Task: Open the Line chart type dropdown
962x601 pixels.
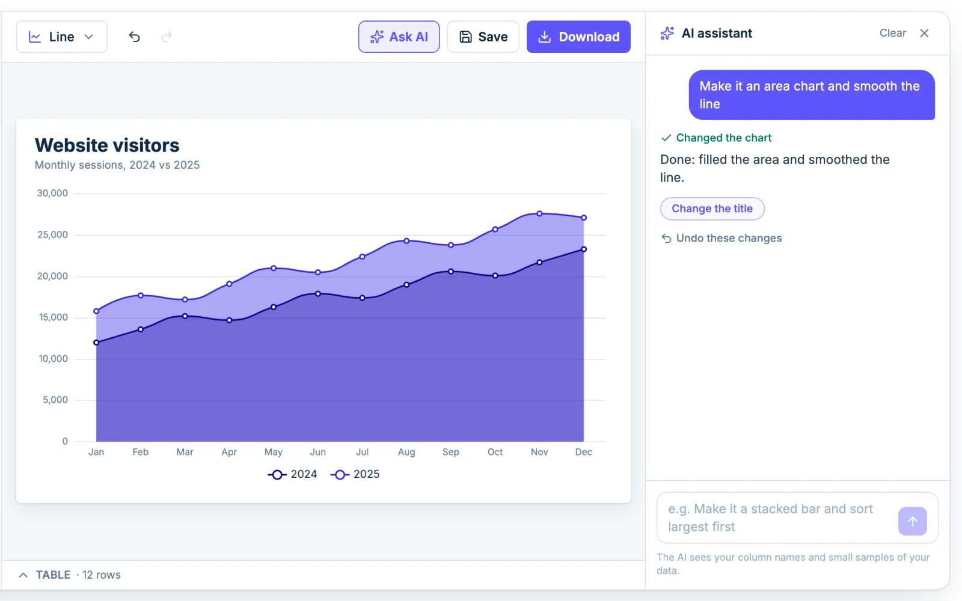Action: (x=62, y=37)
